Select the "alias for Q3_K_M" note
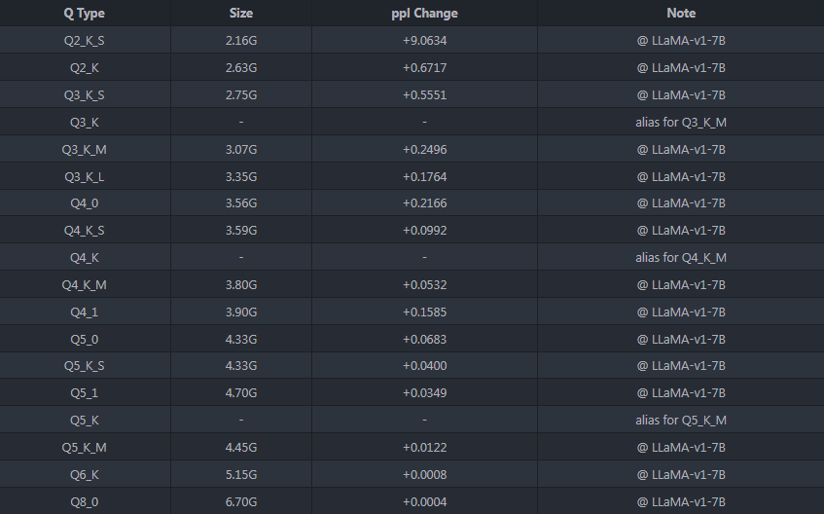The height and width of the screenshot is (514, 824). click(x=681, y=123)
